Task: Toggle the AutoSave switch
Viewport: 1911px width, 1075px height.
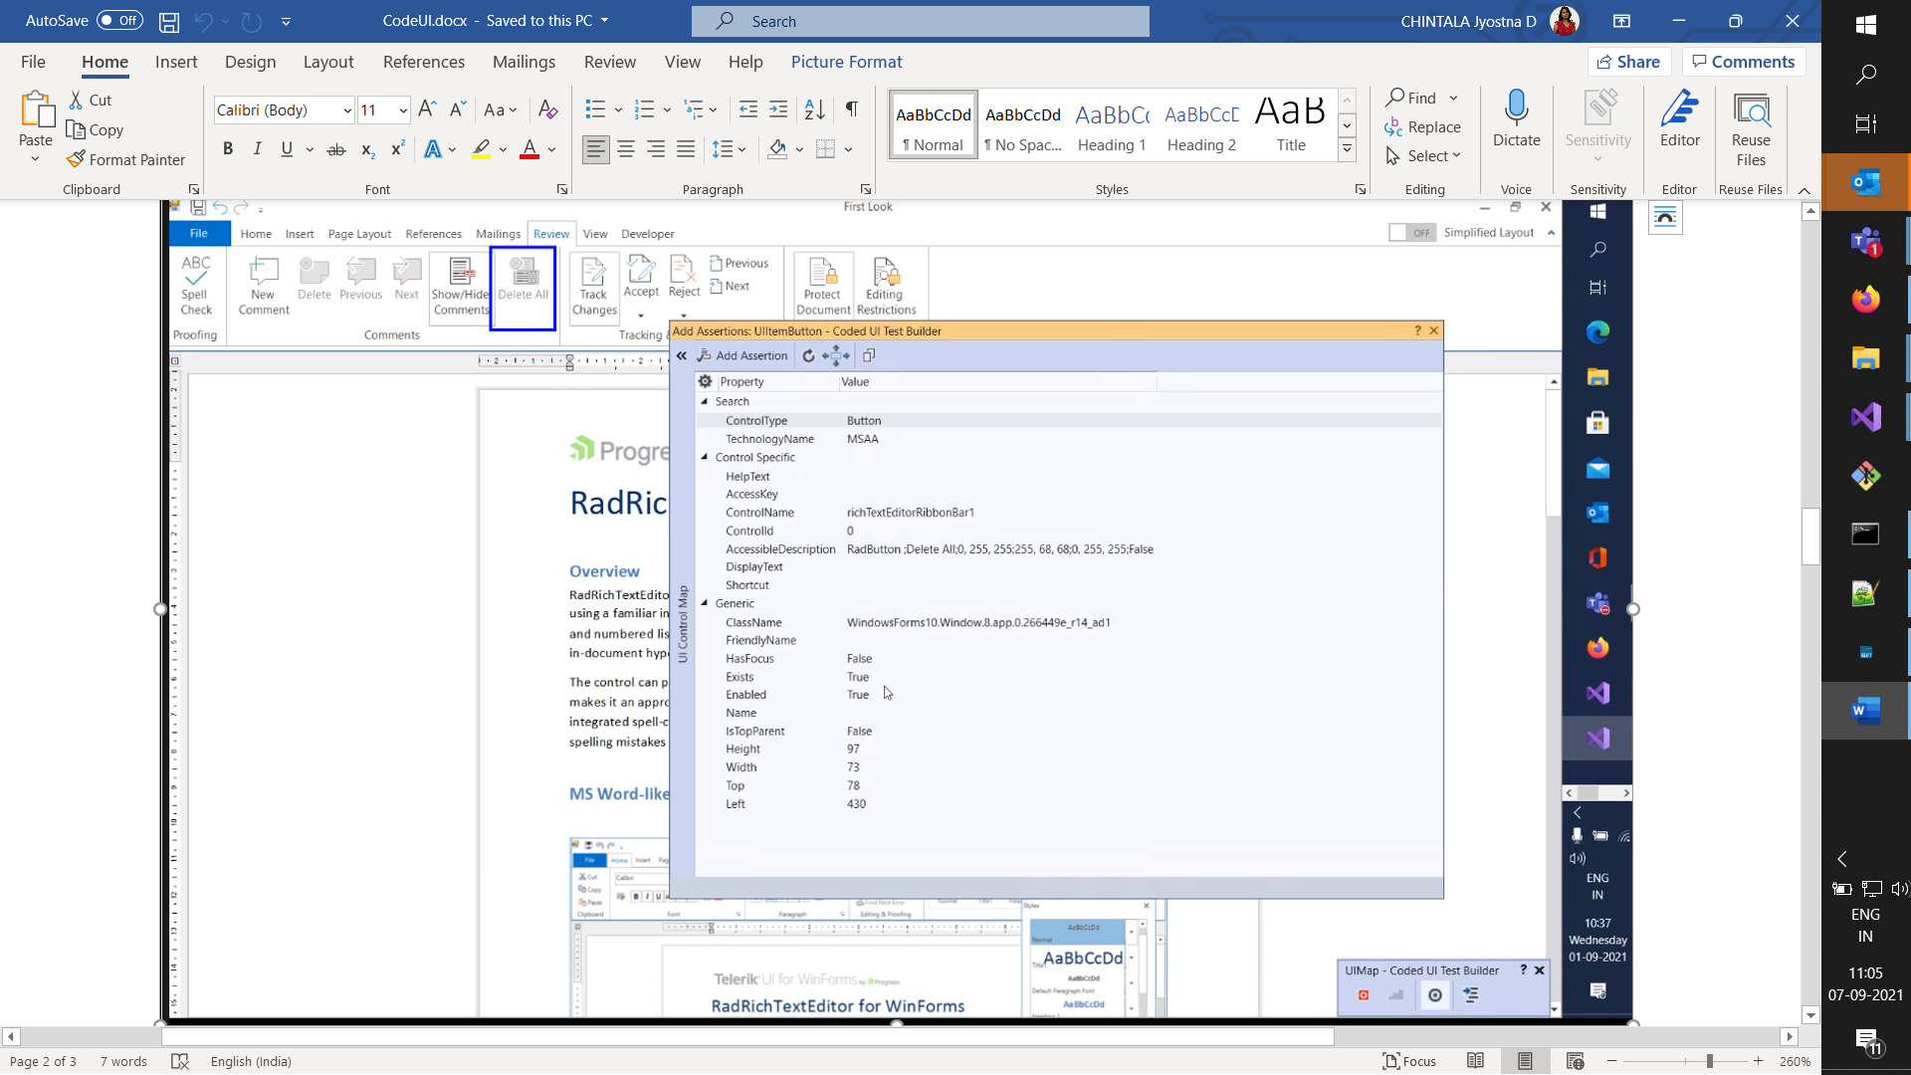Action: (119, 21)
